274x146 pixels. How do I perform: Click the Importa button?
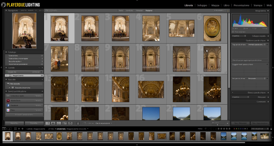tap(14, 123)
